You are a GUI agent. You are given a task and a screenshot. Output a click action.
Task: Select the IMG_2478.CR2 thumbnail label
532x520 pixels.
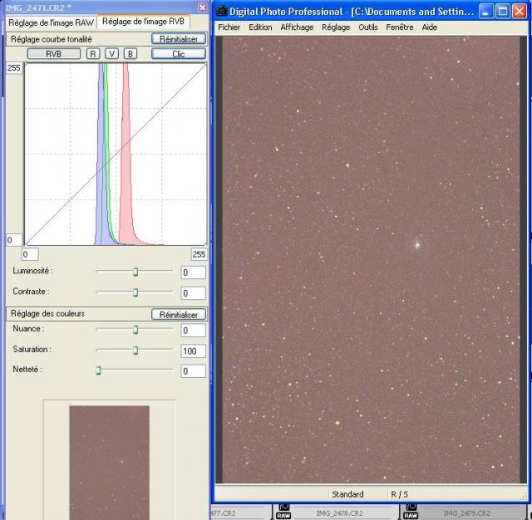click(339, 513)
